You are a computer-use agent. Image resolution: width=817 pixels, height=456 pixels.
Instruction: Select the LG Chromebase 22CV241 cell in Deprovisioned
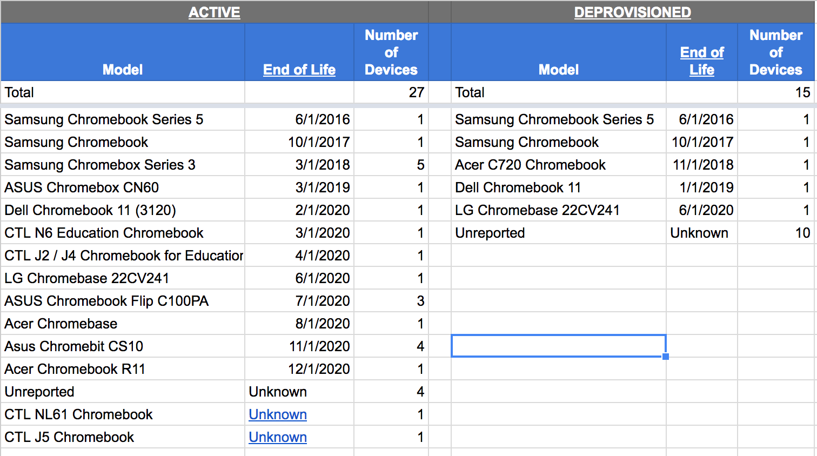coord(558,210)
